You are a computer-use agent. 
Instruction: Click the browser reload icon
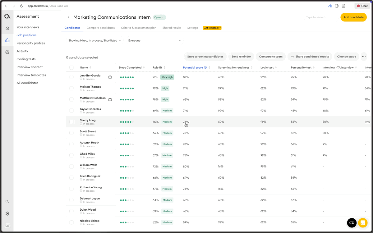[21, 6]
